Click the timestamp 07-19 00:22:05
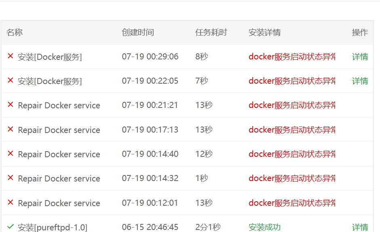The width and height of the screenshot is (380, 232). (x=150, y=81)
